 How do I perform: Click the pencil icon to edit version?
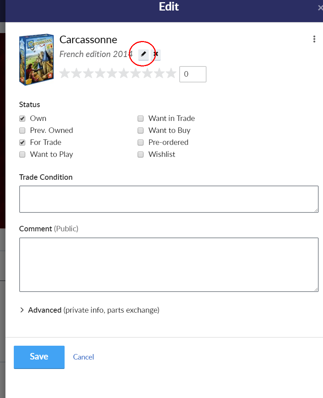point(143,54)
